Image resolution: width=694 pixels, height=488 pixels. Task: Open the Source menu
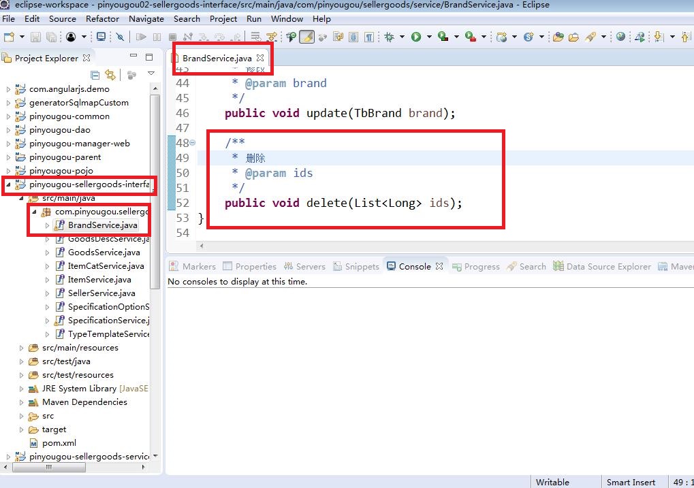tap(63, 19)
